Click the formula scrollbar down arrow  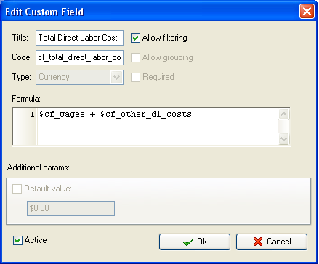coord(283,139)
